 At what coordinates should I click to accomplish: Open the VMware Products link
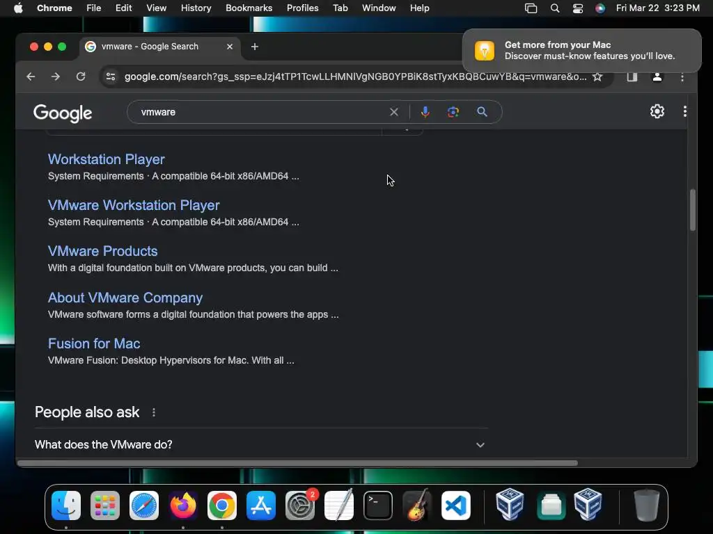[103, 251]
